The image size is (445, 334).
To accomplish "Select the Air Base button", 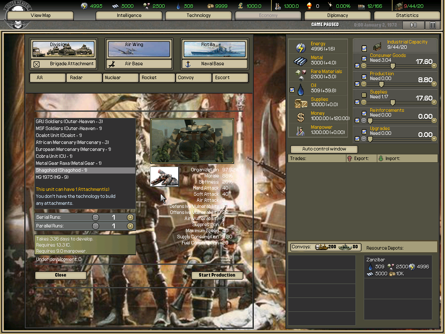I will pyautogui.click(x=138, y=64).
